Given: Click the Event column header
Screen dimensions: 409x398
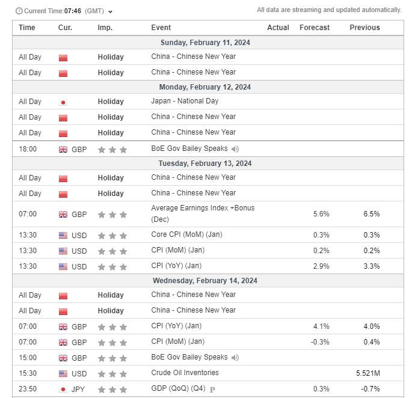Looking at the screenshot, I should (x=161, y=28).
